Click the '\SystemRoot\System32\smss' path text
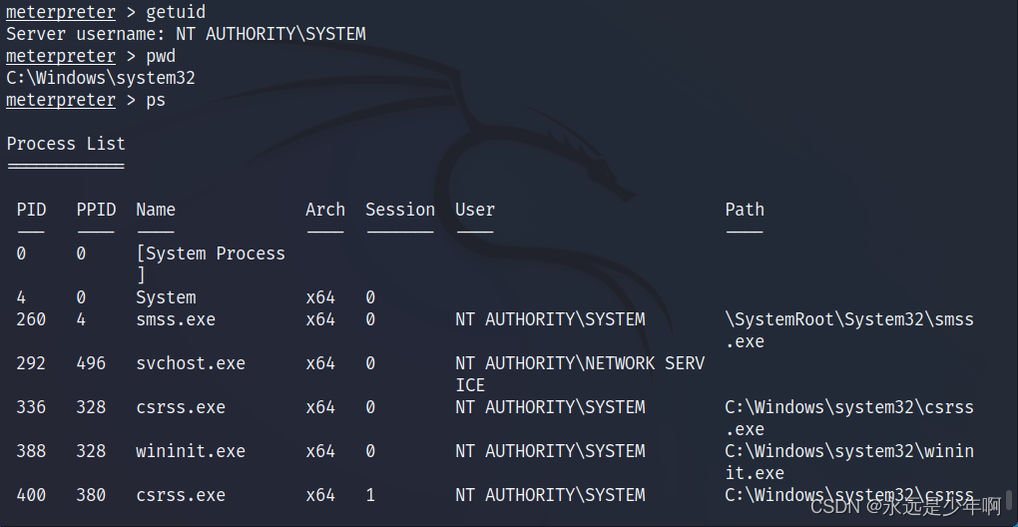Screen dimensions: 1018x527 849,320
